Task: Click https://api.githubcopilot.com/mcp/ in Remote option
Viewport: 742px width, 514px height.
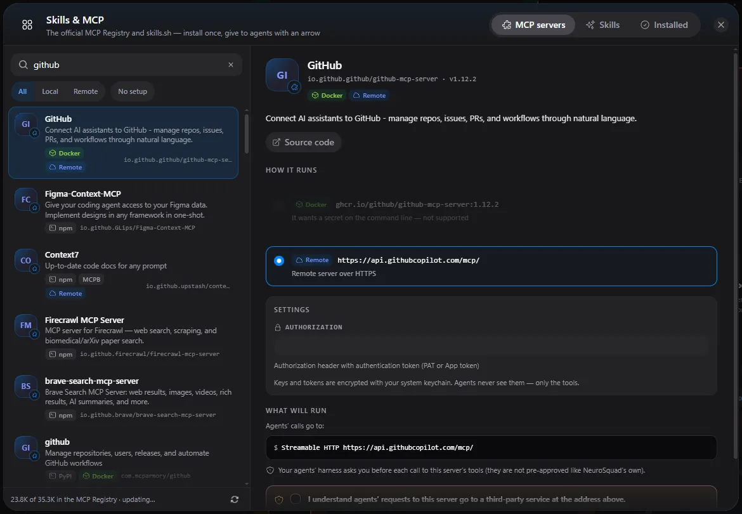Action: pyautogui.click(x=408, y=260)
